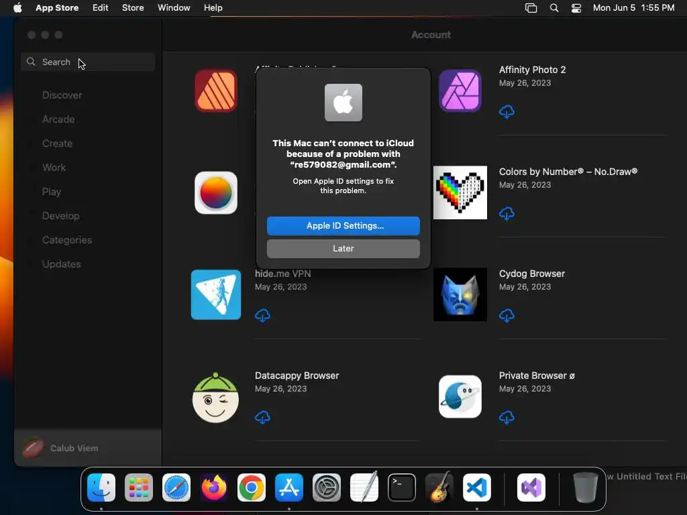Image resolution: width=687 pixels, height=515 pixels.
Task: Open System Settings from the Dock
Action: 327,488
